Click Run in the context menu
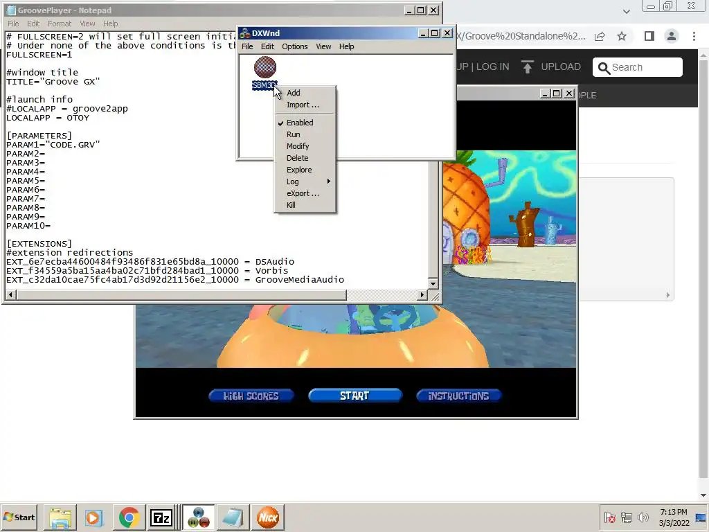Screen dimensions: 709x532 click(x=293, y=134)
